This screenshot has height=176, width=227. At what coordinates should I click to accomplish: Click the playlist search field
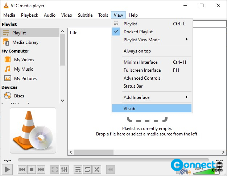coord(209,24)
